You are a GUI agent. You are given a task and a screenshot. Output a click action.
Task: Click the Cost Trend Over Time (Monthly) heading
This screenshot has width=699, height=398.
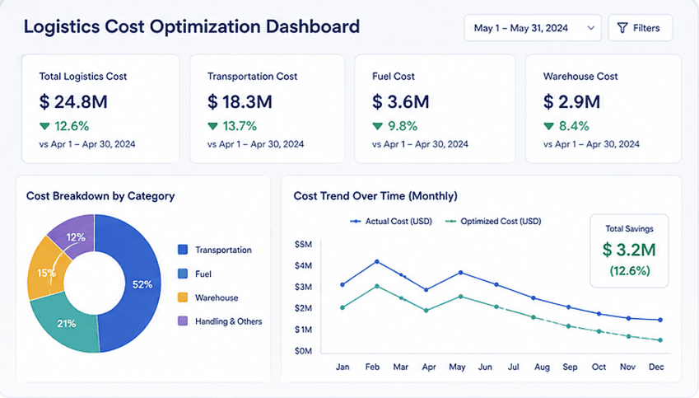point(375,196)
